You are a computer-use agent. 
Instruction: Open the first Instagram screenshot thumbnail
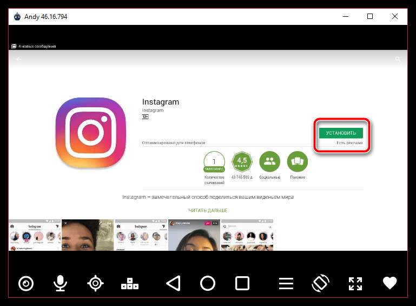coord(35,235)
